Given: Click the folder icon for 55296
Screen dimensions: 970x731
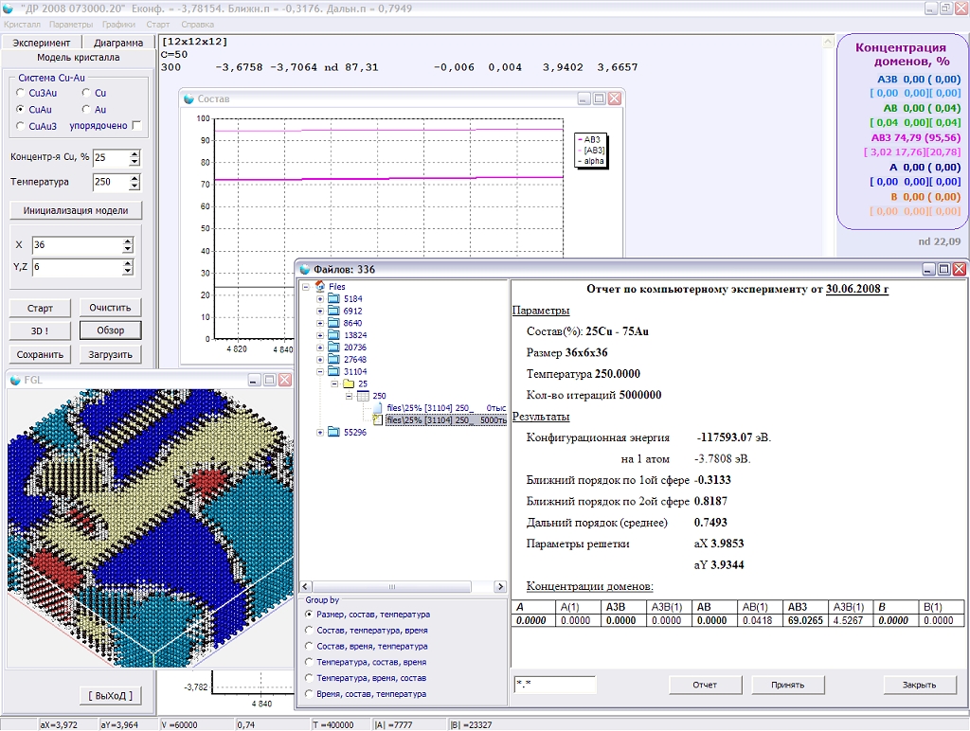Looking at the screenshot, I should coord(334,432).
